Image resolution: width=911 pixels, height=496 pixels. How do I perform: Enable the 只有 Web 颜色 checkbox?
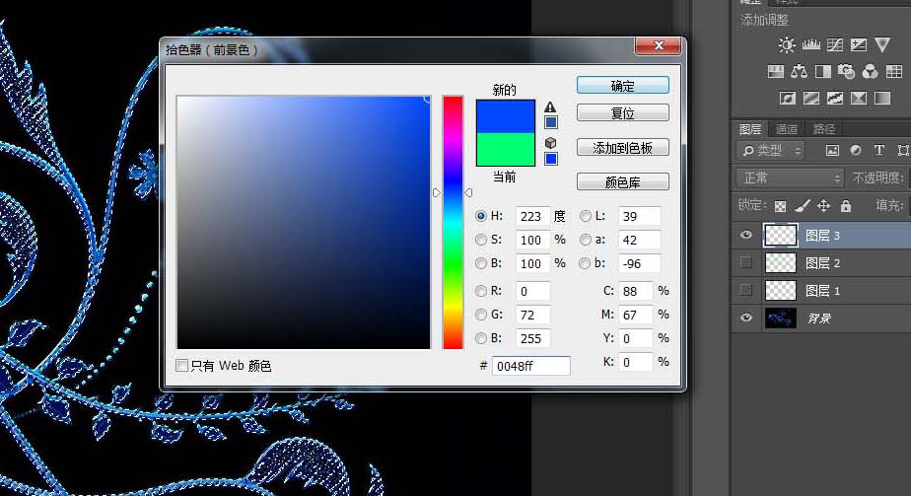pyautogui.click(x=181, y=365)
